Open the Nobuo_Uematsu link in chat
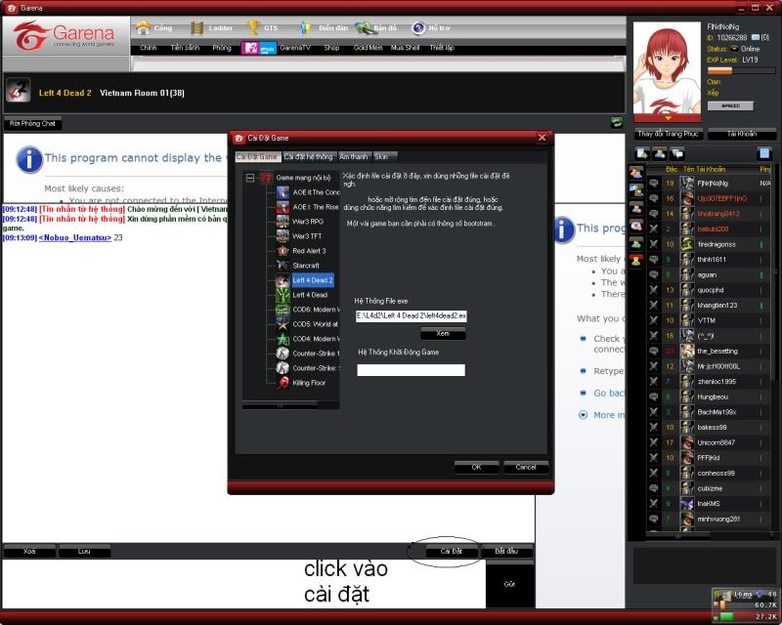Screen dimensions: 782x625 click(x=75, y=237)
